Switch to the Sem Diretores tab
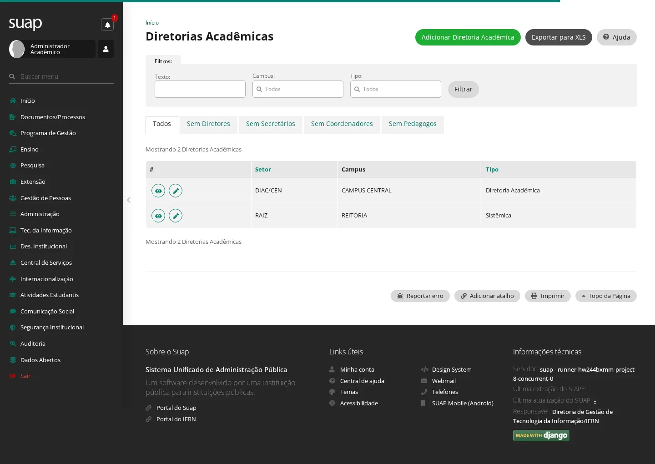655x464 pixels. point(208,124)
